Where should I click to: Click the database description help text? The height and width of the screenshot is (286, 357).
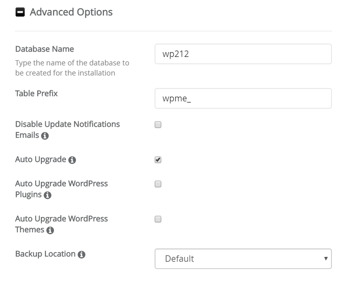pos(72,68)
